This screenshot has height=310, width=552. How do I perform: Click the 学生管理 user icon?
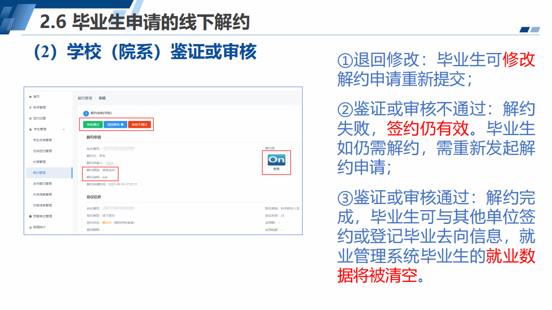pos(30,129)
